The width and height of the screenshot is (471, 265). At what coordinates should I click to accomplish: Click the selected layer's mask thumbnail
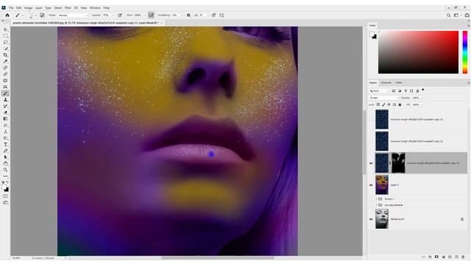(x=398, y=163)
